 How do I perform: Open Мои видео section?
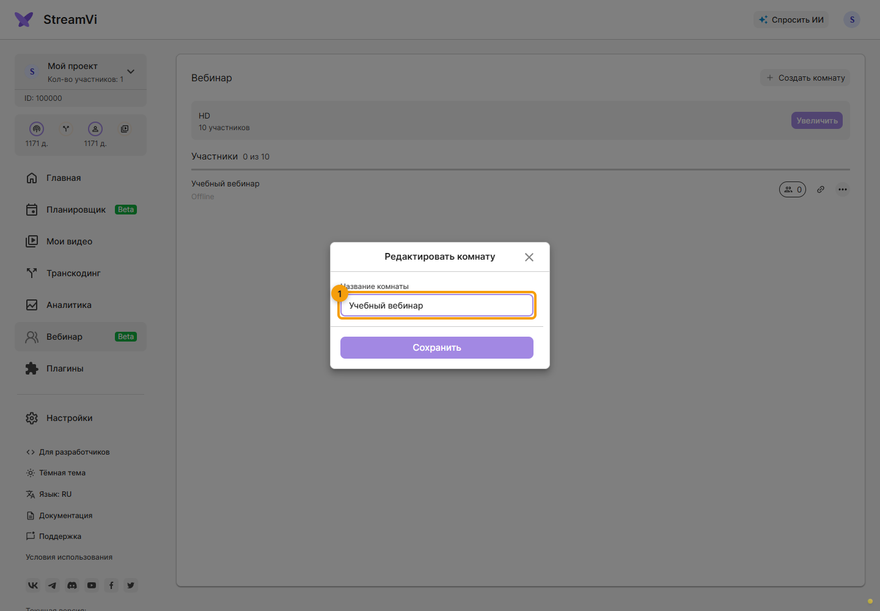(81, 241)
